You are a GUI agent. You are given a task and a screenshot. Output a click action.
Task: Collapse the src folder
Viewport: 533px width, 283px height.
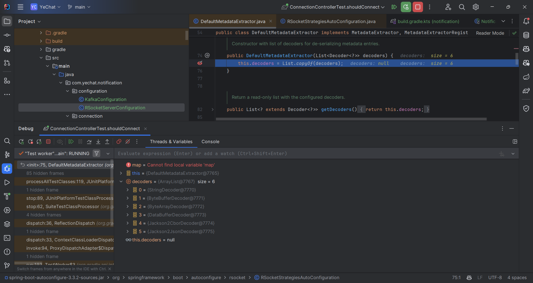pos(41,58)
